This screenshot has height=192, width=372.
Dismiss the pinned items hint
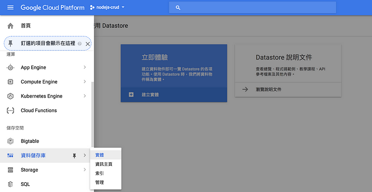coord(87,44)
